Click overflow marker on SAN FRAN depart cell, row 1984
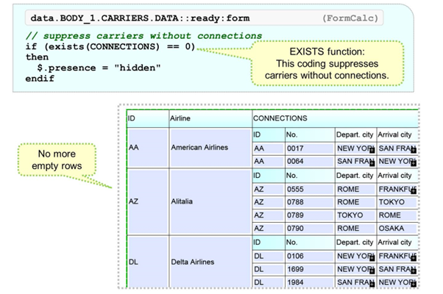443x294 pixels. tap(372, 284)
